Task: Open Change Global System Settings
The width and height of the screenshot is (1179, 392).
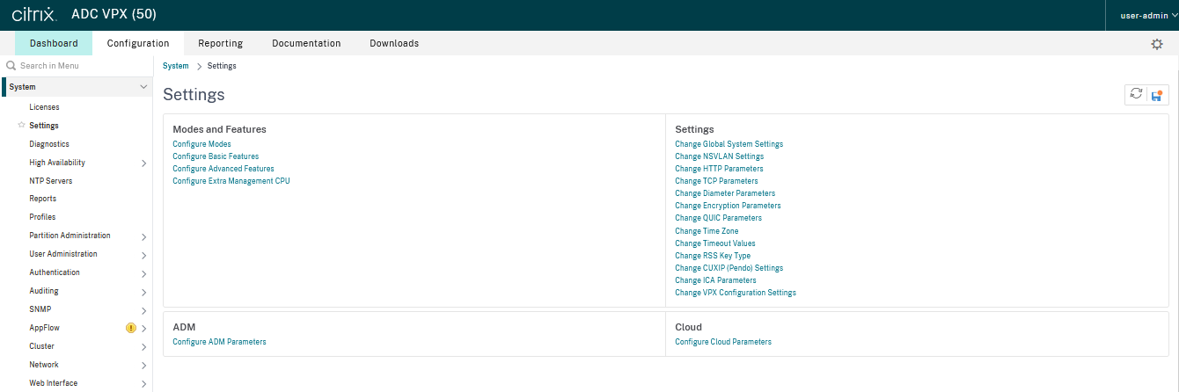Action: pyautogui.click(x=729, y=144)
